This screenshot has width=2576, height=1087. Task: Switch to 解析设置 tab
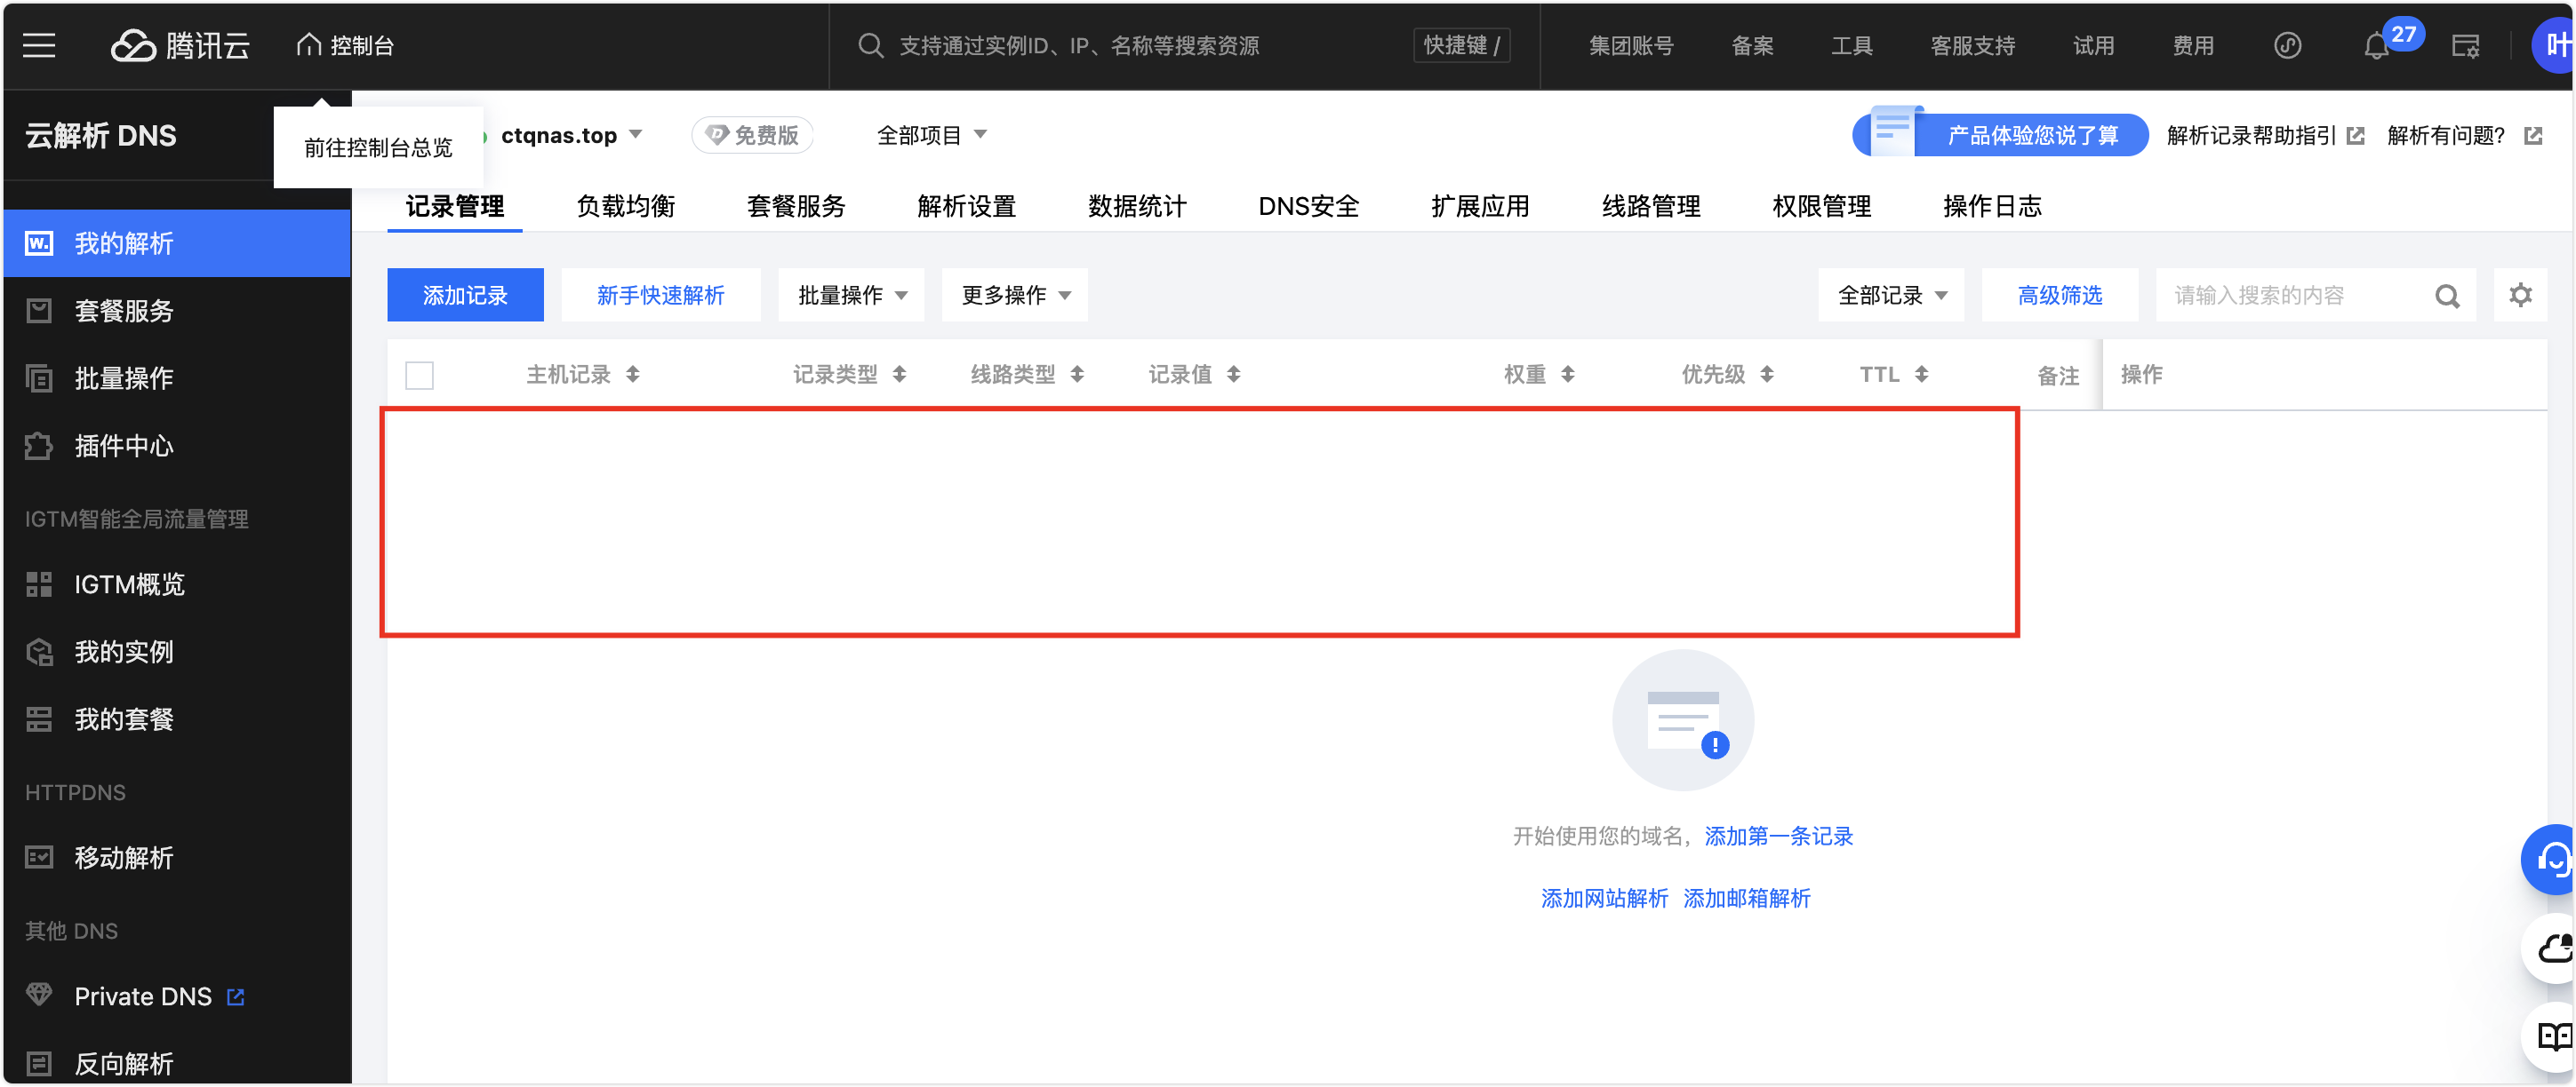967,206
